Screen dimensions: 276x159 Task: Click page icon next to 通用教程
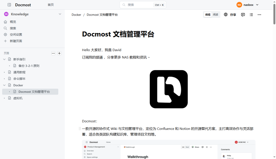(9, 72)
